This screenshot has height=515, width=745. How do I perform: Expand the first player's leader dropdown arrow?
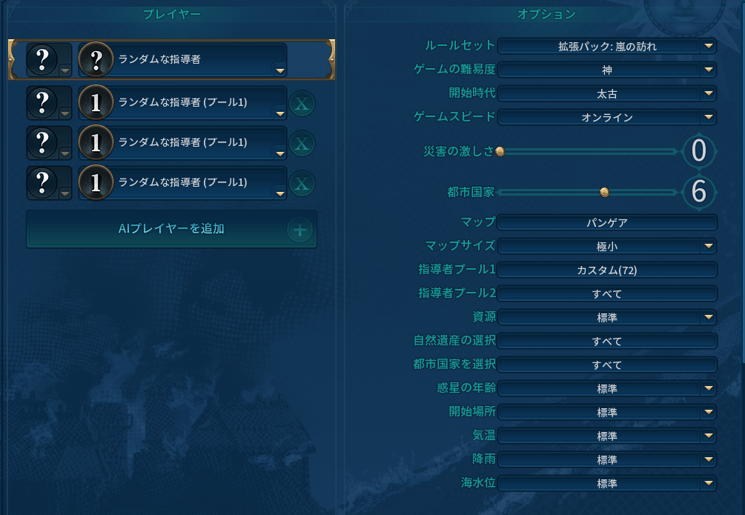point(279,71)
